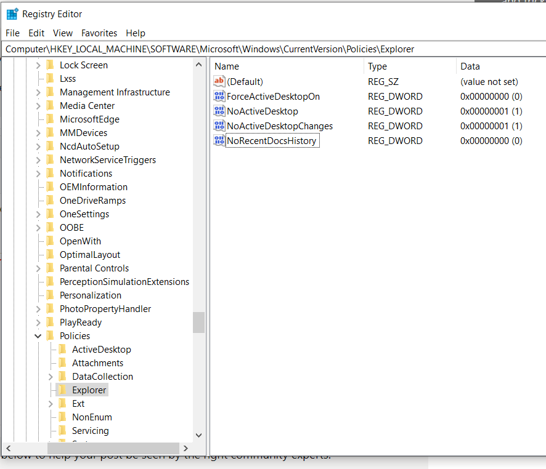Expand the OneSettings key
The width and height of the screenshot is (546, 469).
[38, 214]
